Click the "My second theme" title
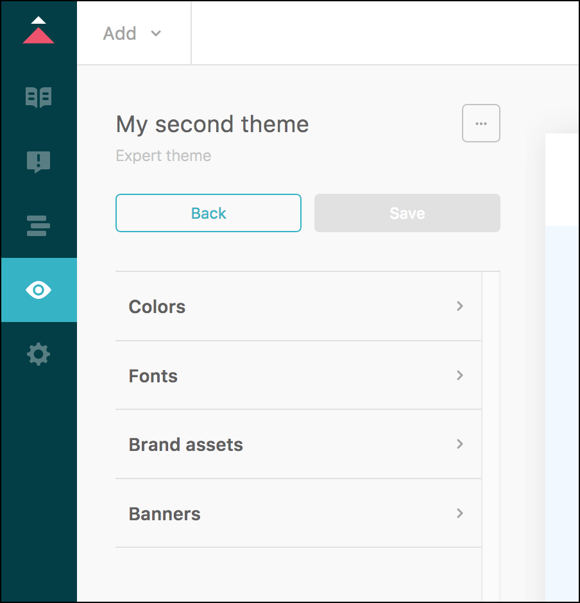Viewport: 580px width, 603px height. (212, 124)
